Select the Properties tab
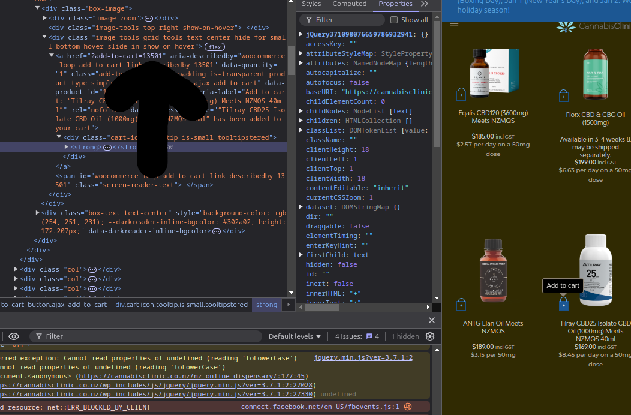Image resolution: width=631 pixels, height=415 pixels. (x=395, y=4)
